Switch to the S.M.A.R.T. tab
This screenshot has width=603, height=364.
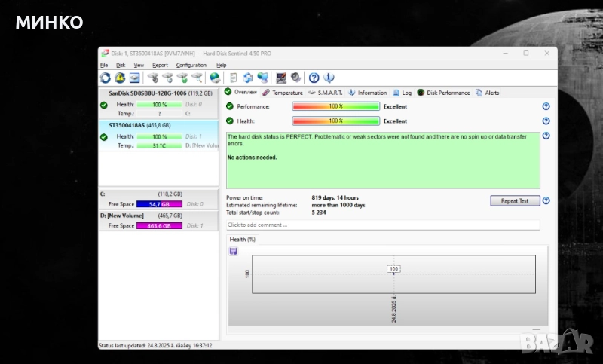(326, 93)
